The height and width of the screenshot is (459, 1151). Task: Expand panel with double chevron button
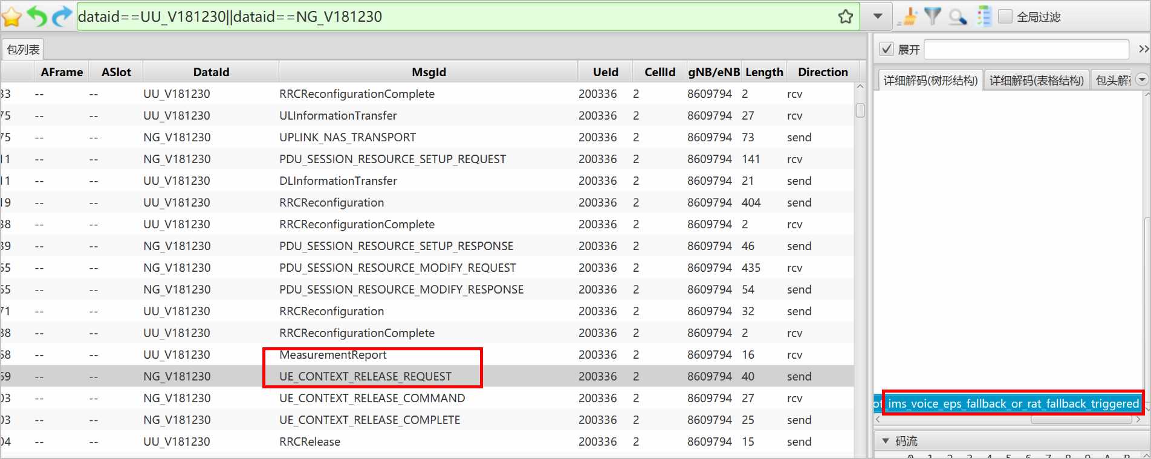click(1143, 49)
